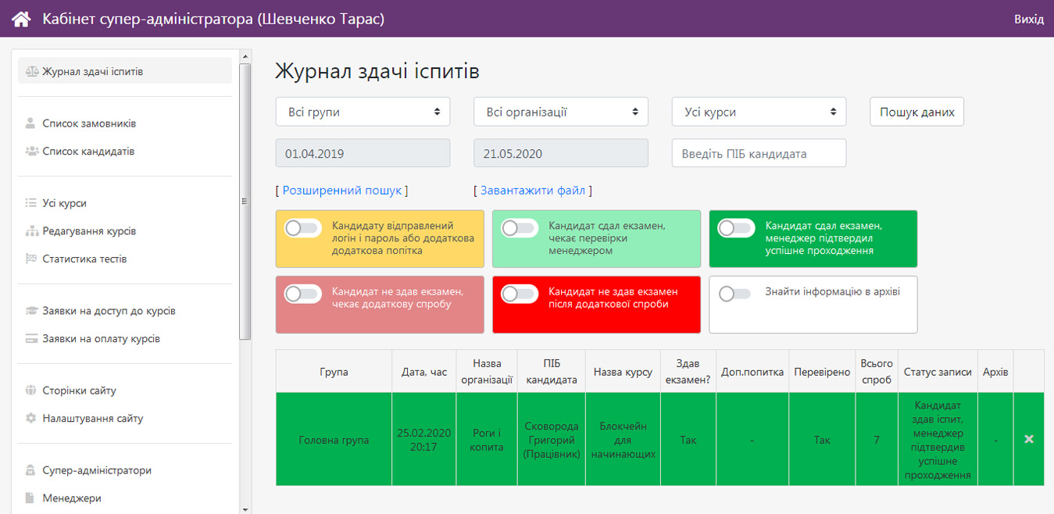The height and width of the screenshot is (514, 1054).
Task: Click the person icon for Список замовників
Action: click(31, 123)
